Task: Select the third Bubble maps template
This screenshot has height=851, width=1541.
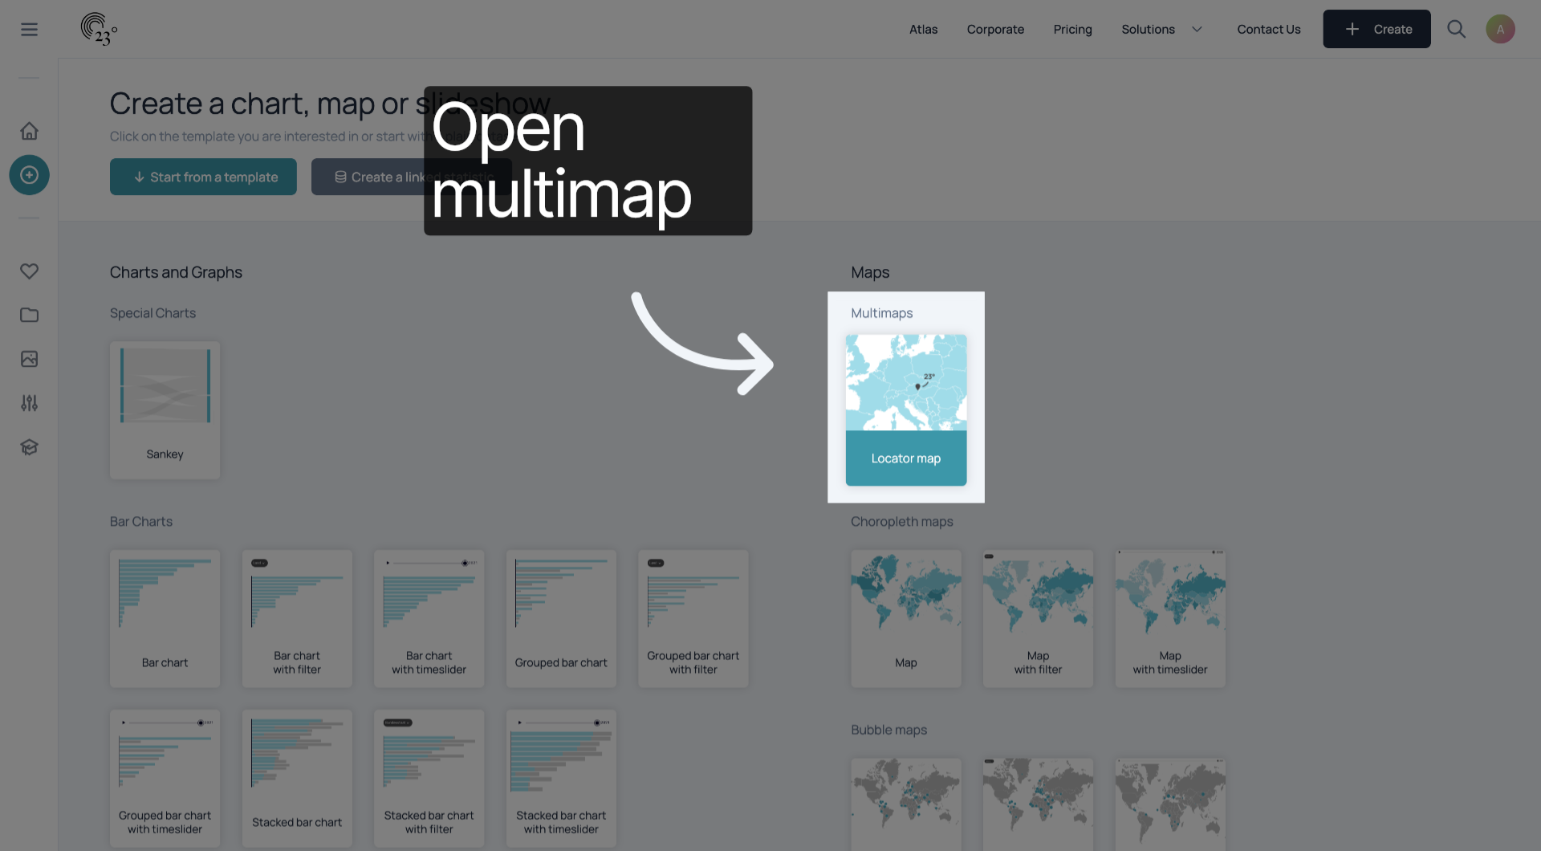Action: (1170, 804)
